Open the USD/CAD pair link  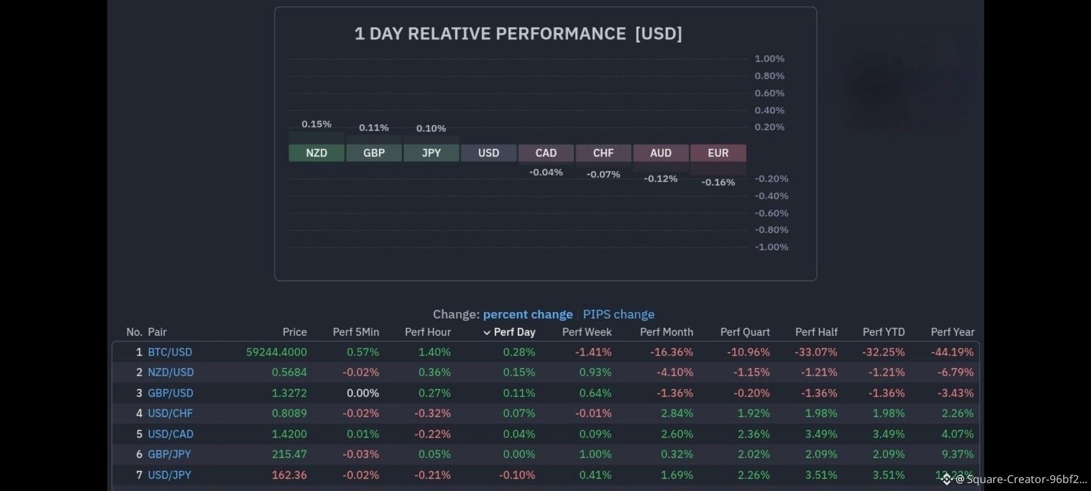[170, 434]
